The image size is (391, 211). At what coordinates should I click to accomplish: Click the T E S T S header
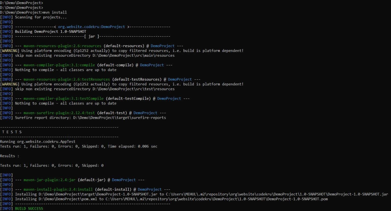[x=11, y=132]
